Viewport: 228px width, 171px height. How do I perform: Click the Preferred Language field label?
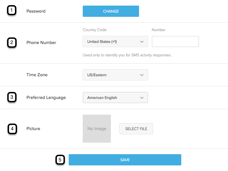click(x=46, y=98)
